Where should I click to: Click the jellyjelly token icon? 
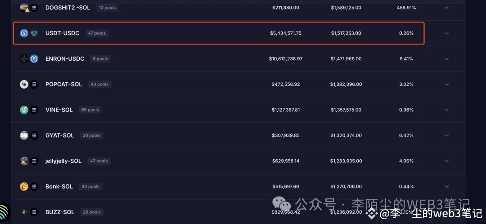24,161
